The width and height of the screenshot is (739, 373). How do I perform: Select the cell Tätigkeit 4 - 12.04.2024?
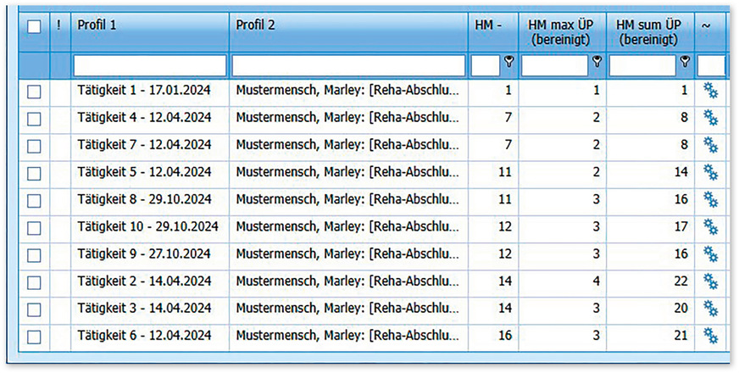click(x=150, y=118)
